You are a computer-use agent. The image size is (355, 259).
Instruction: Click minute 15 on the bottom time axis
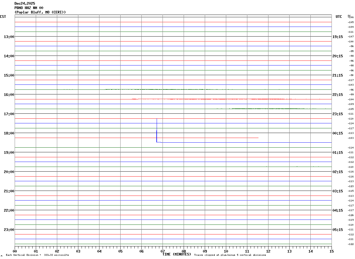(332, 251)
